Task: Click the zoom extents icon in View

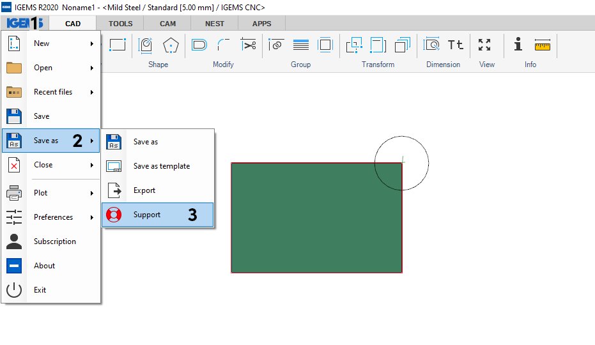Action: 484,45
